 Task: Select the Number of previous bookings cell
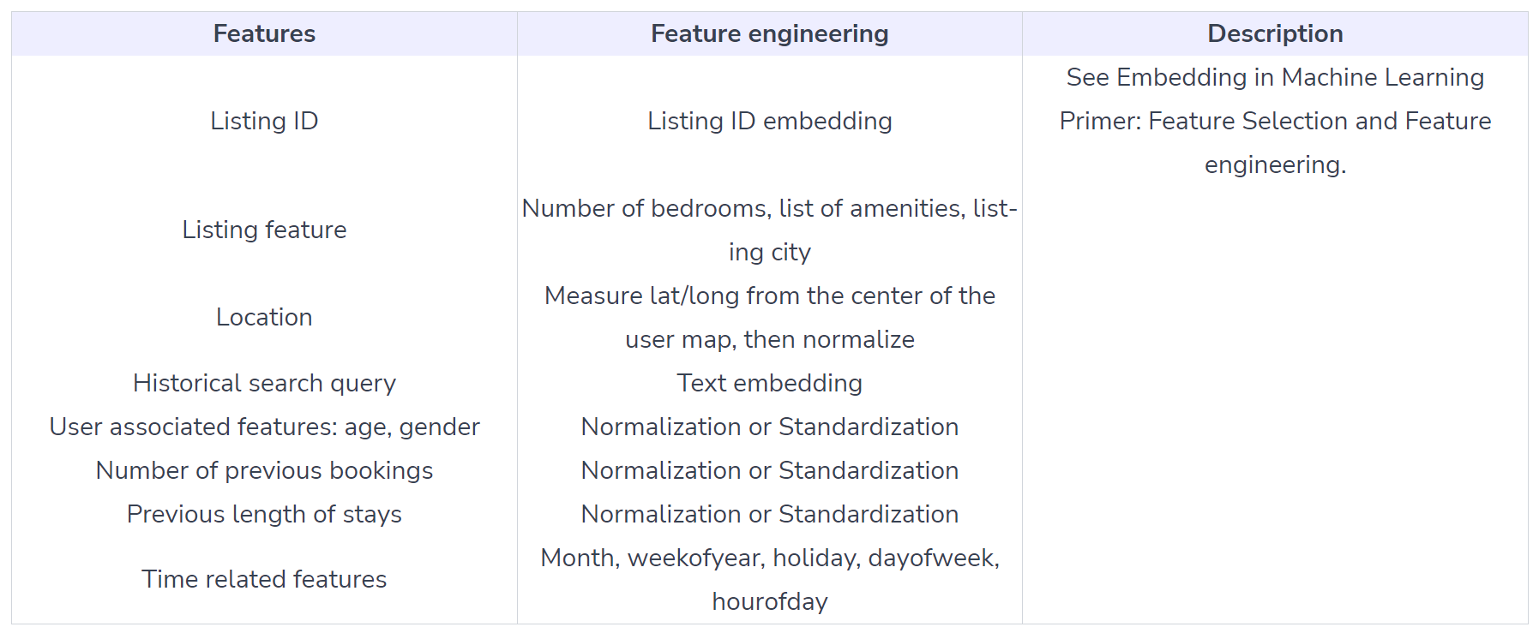point(264,470)
